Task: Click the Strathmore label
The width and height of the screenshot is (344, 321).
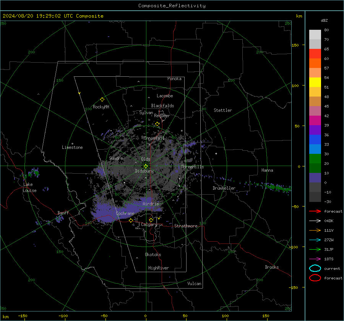Action: pyautogui.click(x=186, y=226)
